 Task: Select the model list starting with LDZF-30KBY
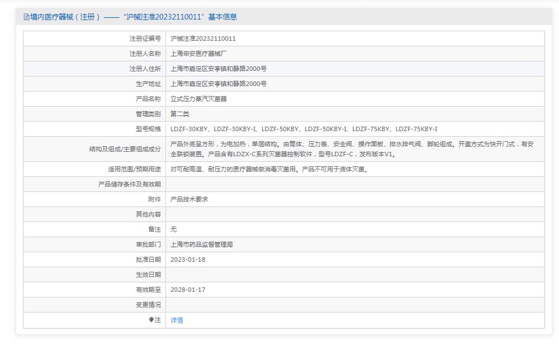click(x=304, y=129)
